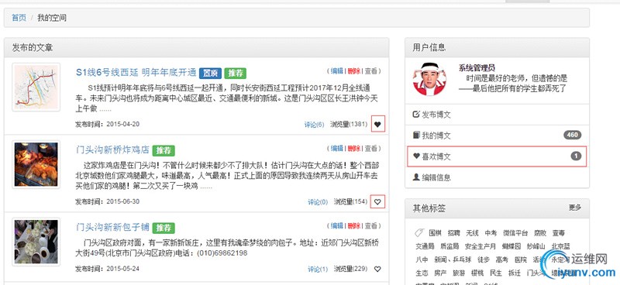This screenshot has width=620, height=285.
Task: Select the 安全生产月 tag
Action: tap(480, 246)
